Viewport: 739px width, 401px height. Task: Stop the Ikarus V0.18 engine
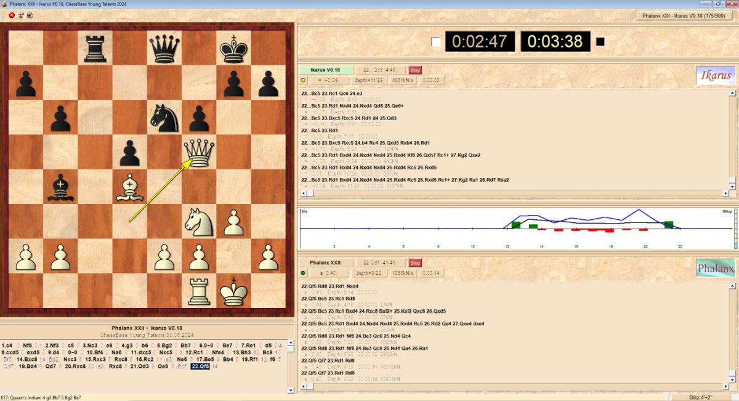pyautogui.click(x=415, y=70)
